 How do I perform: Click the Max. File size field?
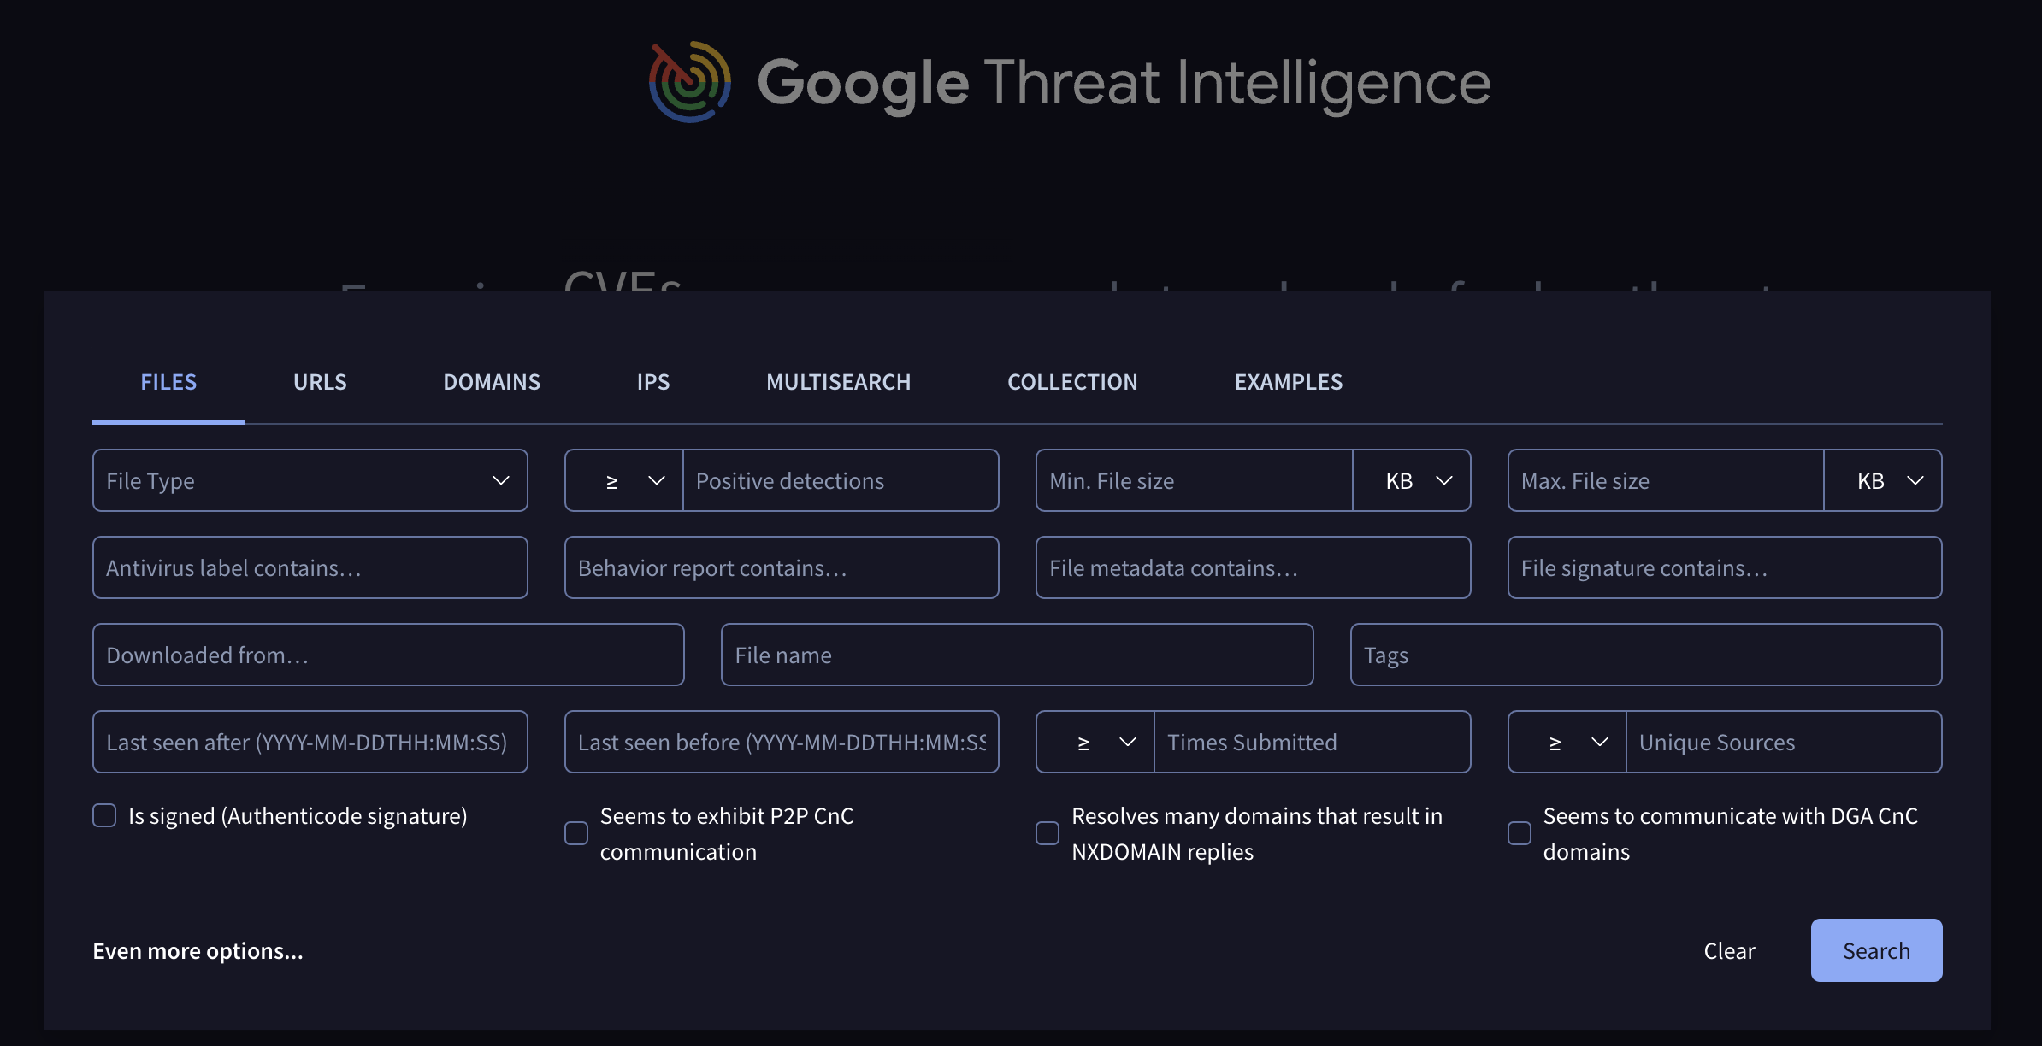pyautogui.click(x=1666, y=480)
